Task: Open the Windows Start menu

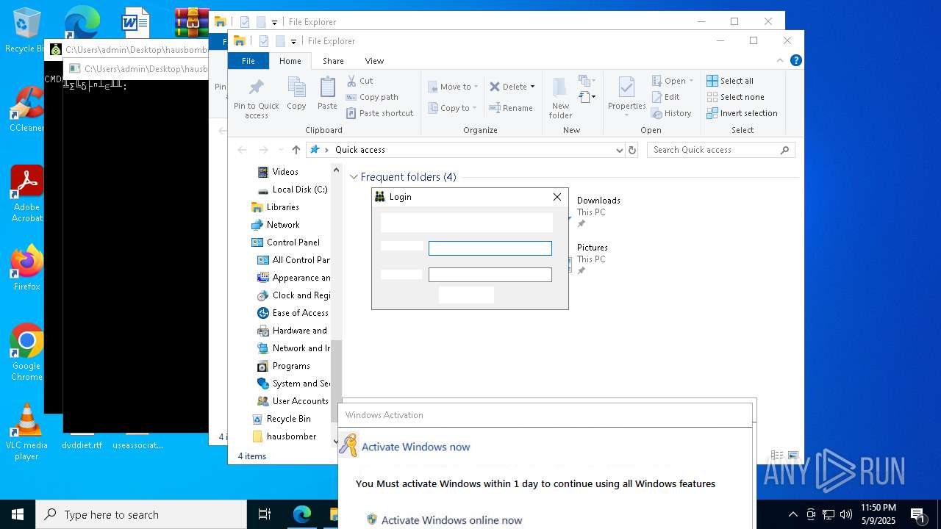Action: tap(18, 514)
